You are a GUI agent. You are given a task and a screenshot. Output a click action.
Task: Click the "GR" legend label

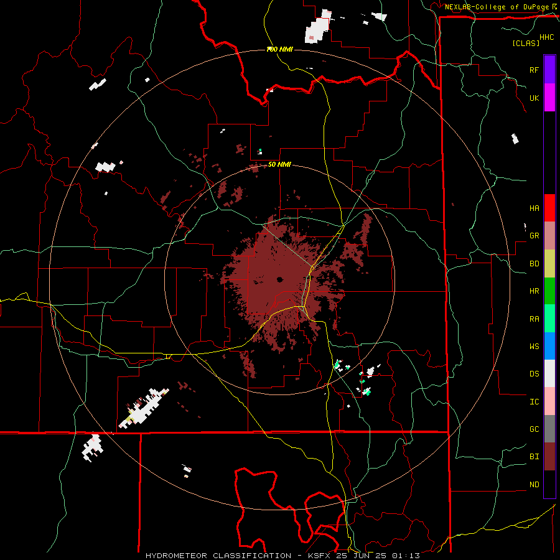534,236
